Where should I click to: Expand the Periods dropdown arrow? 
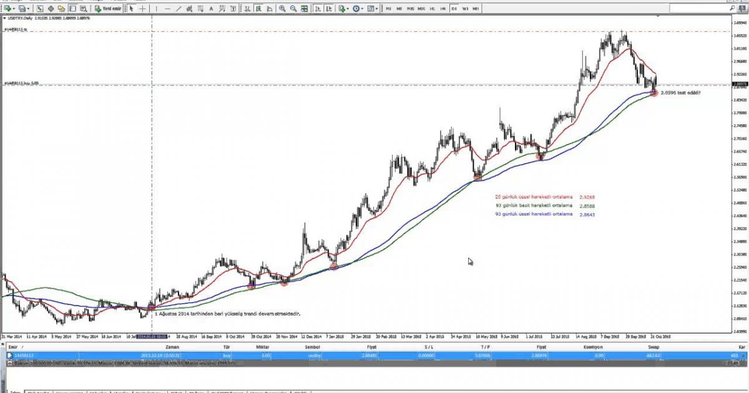tap(362, 9)
